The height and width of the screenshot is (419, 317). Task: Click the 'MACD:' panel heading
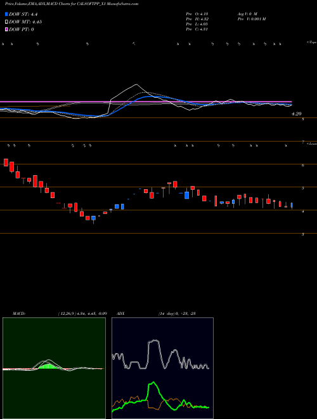pos(19,314)
